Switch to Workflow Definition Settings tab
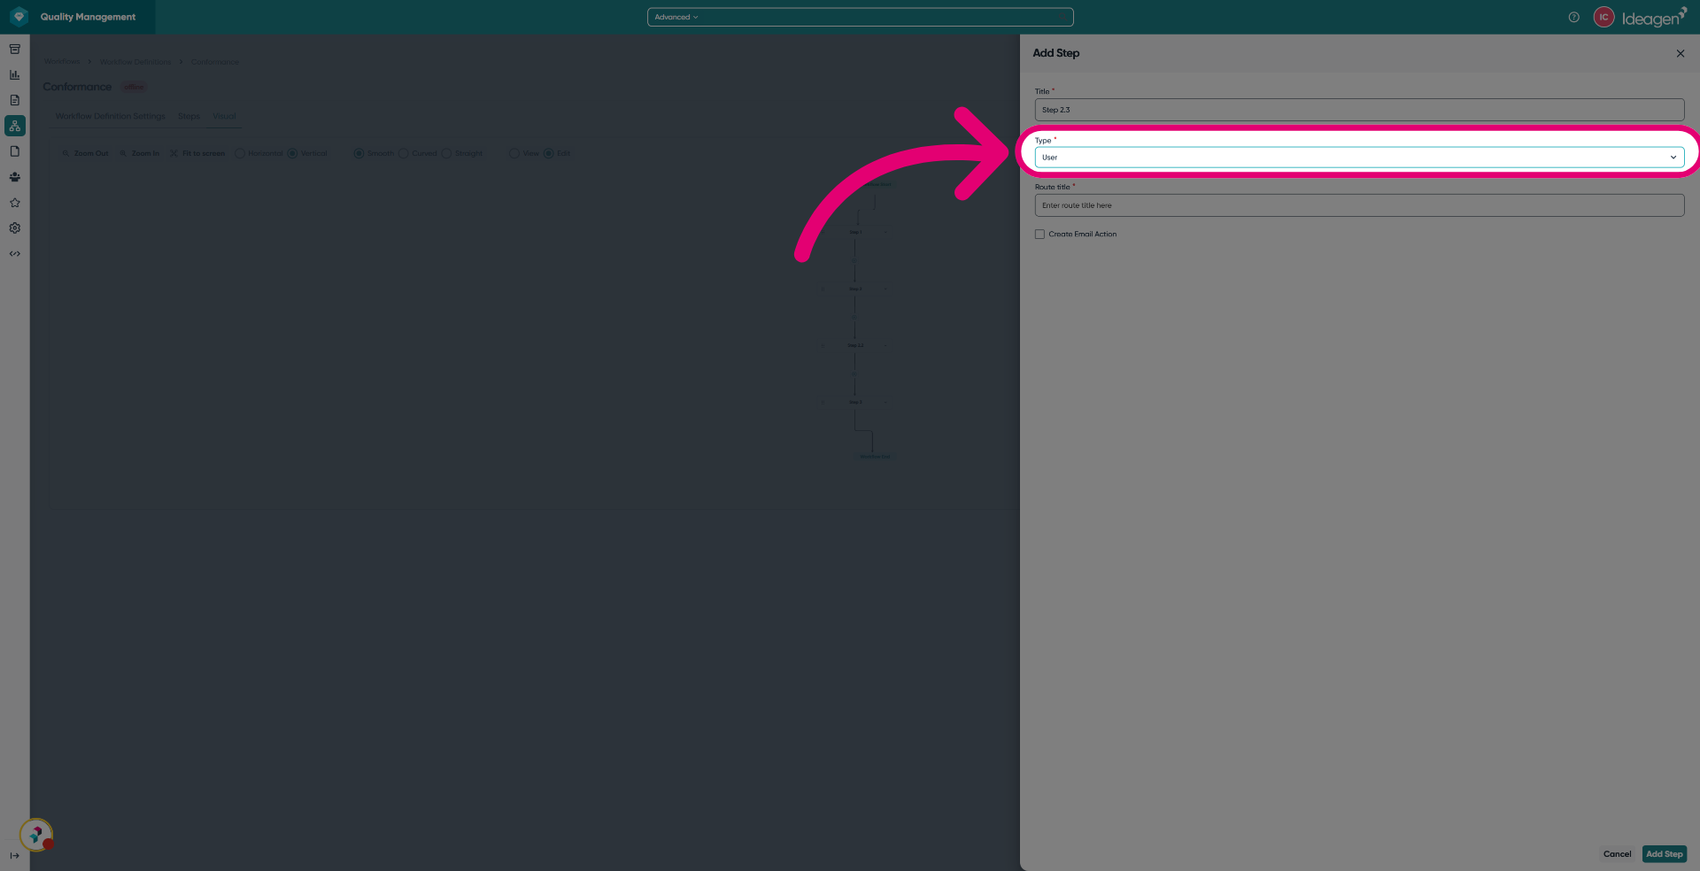This screenshot has width=1700, height=871. pyautogui.click(x=110, y=116)
